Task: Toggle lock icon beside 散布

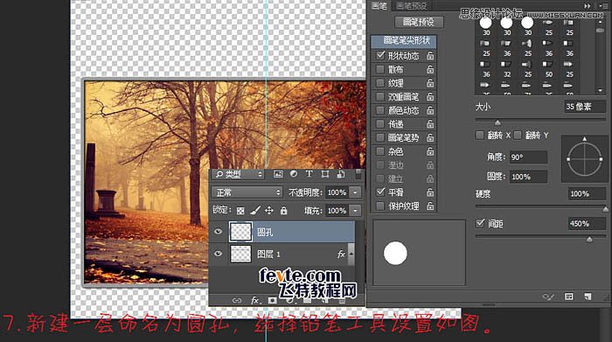Action: tap(430, 69)
